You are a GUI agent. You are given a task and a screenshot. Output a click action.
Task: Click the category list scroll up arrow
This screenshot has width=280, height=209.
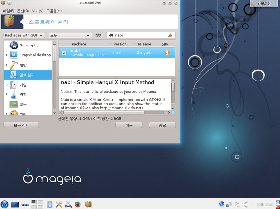pyautogui.click(x=55, y=42)
